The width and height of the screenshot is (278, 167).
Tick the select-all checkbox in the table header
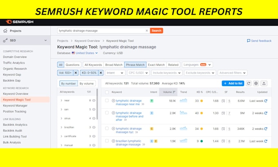click(107, 92)
